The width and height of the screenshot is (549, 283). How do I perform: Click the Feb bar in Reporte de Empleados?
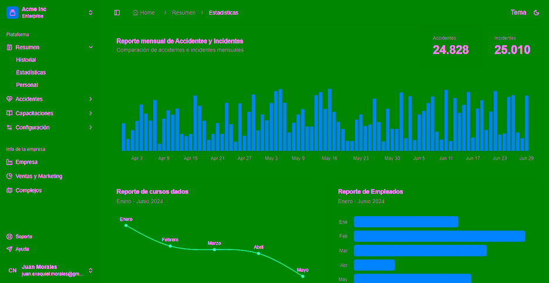tap(439, 236)
